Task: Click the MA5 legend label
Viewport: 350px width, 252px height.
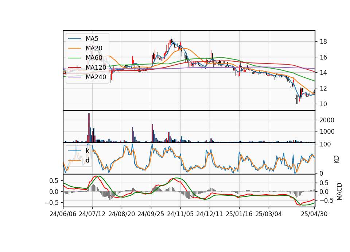Action: (92, 39)
